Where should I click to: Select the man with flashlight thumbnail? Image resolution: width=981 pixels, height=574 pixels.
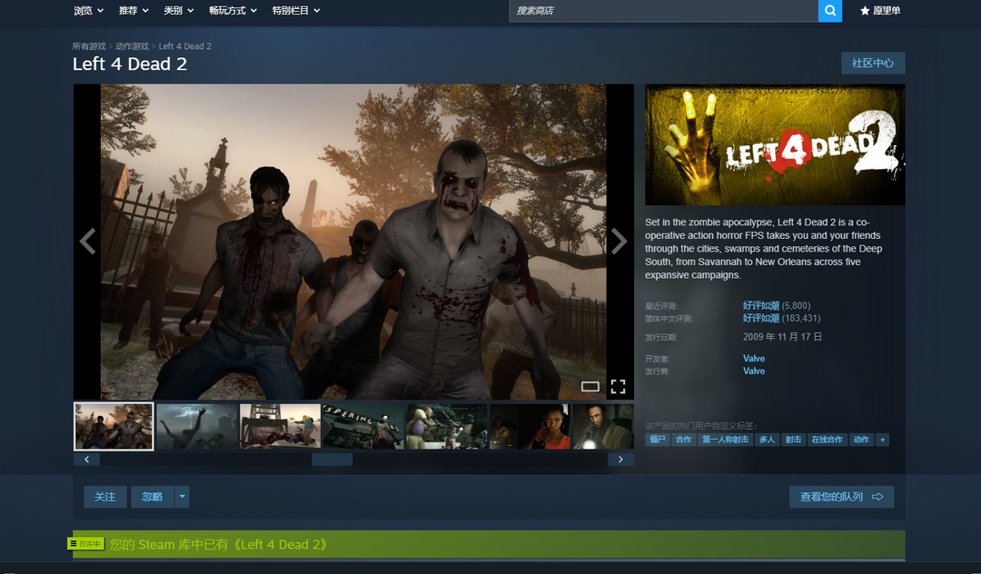[x=603, y=427]
